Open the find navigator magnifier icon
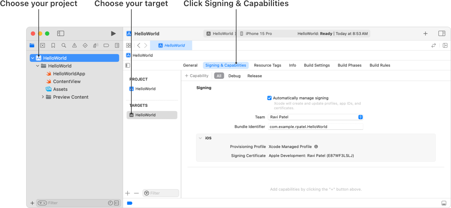This screenshot has height=208, width=451. point(64,45)
